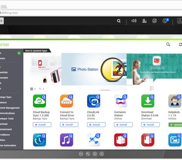
Task: Open background tasks stack icon
Action: pos(144,21)
